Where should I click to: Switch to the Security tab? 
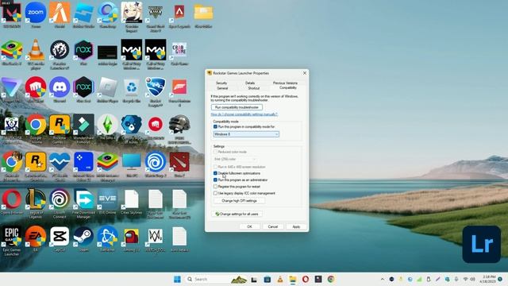coord(221,83)
